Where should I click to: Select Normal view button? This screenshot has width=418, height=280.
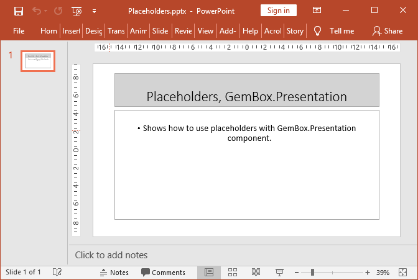pyautogui.click(x=209, y=273)
